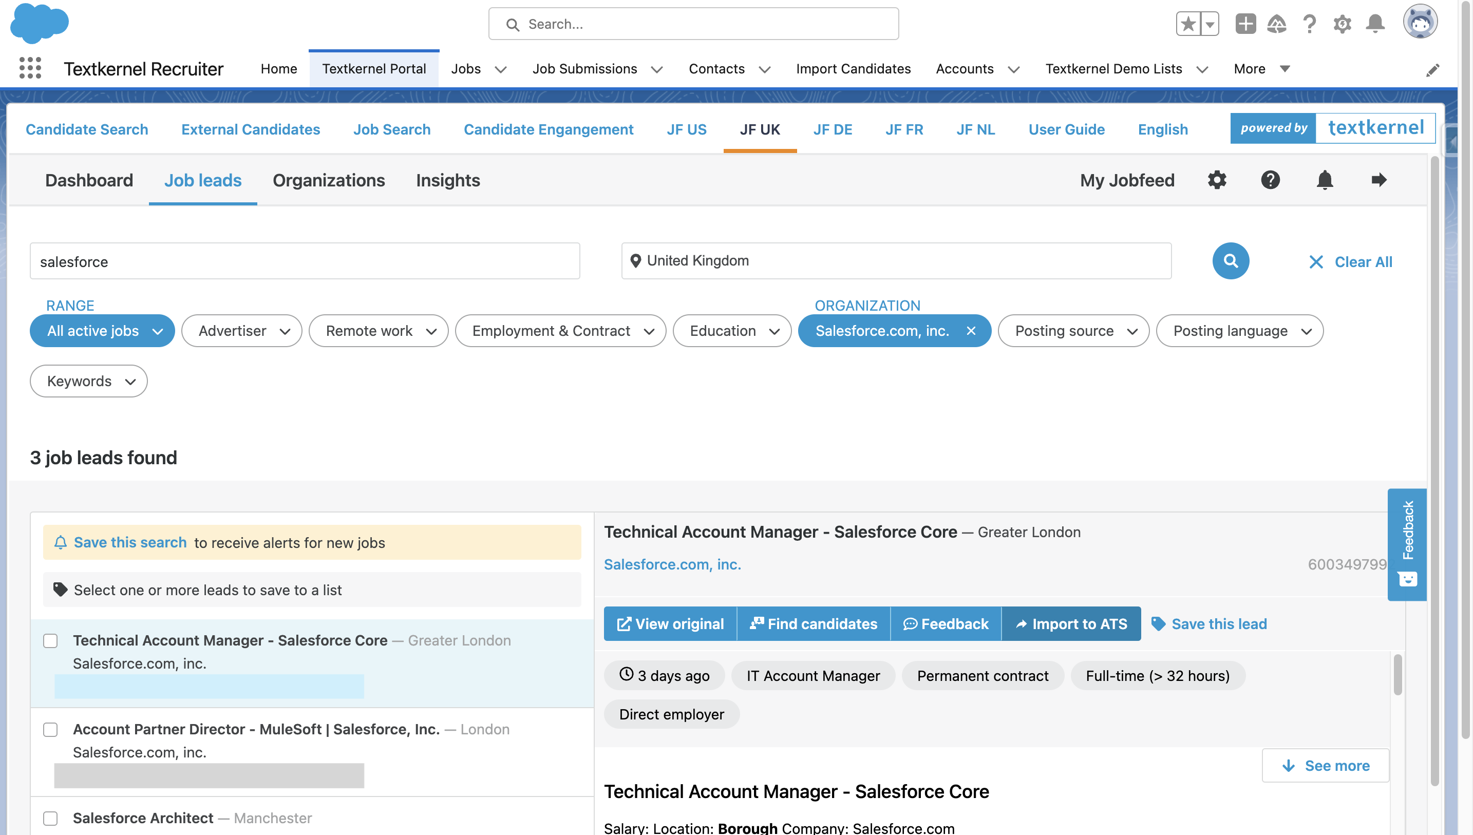The height and width of the screenshot is (835, 1473).
Task: Click the Find candidates button
Action: click(x=813, y=624)
